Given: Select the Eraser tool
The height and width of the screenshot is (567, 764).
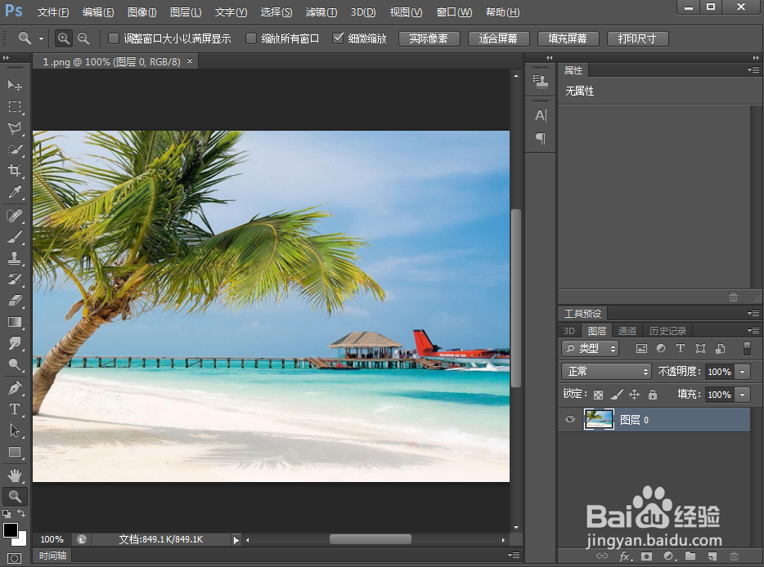Looking at the screenshot, I should tap(15, 301).
